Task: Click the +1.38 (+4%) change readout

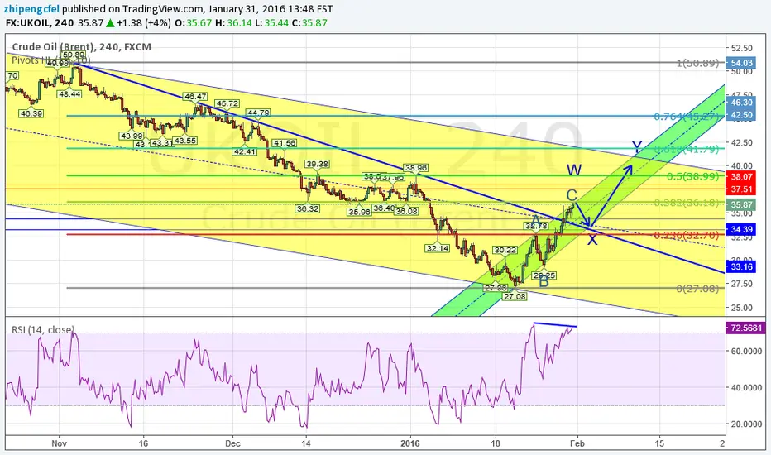Action: click(x=144, y=22)
